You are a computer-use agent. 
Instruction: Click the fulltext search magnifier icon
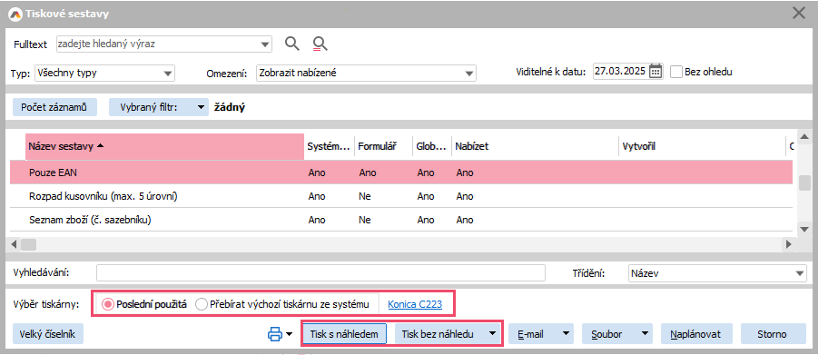292,44
